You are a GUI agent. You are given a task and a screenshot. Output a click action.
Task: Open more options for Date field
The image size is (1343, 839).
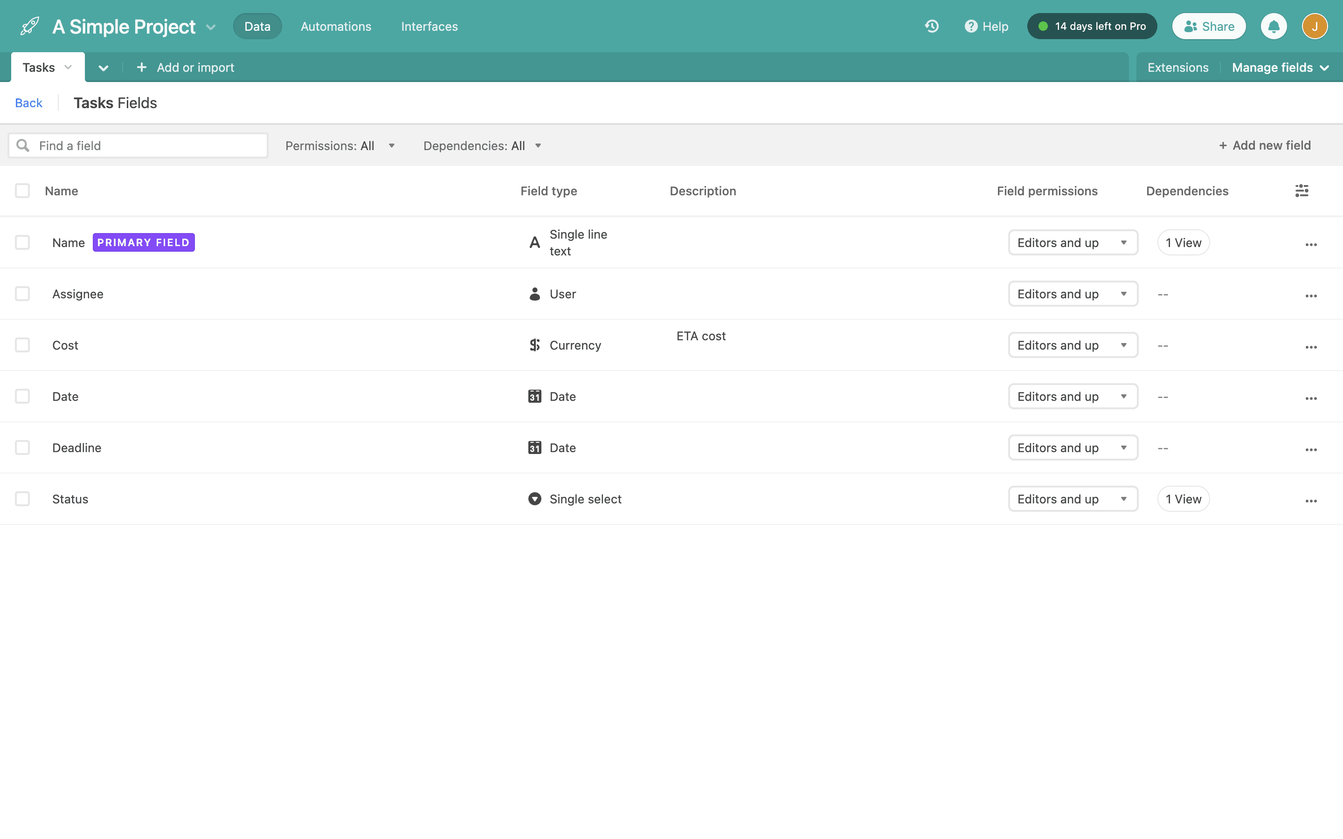[1311, 399]
